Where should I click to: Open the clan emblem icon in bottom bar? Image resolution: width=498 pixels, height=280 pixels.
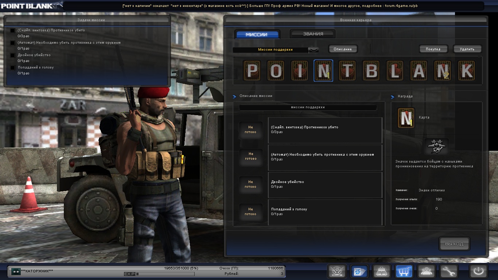tap(337, 271)
